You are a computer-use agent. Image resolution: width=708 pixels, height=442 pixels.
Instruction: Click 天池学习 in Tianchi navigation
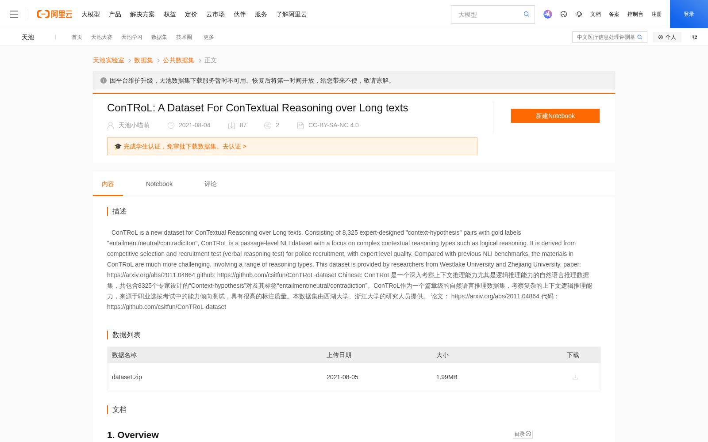(x=132, y=37)
